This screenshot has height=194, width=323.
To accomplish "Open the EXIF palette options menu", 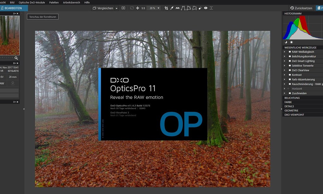I will [14, 63].
